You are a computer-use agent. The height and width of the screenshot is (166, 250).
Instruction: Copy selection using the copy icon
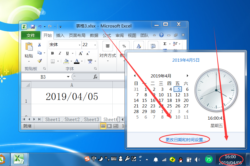tap(39, 53)
